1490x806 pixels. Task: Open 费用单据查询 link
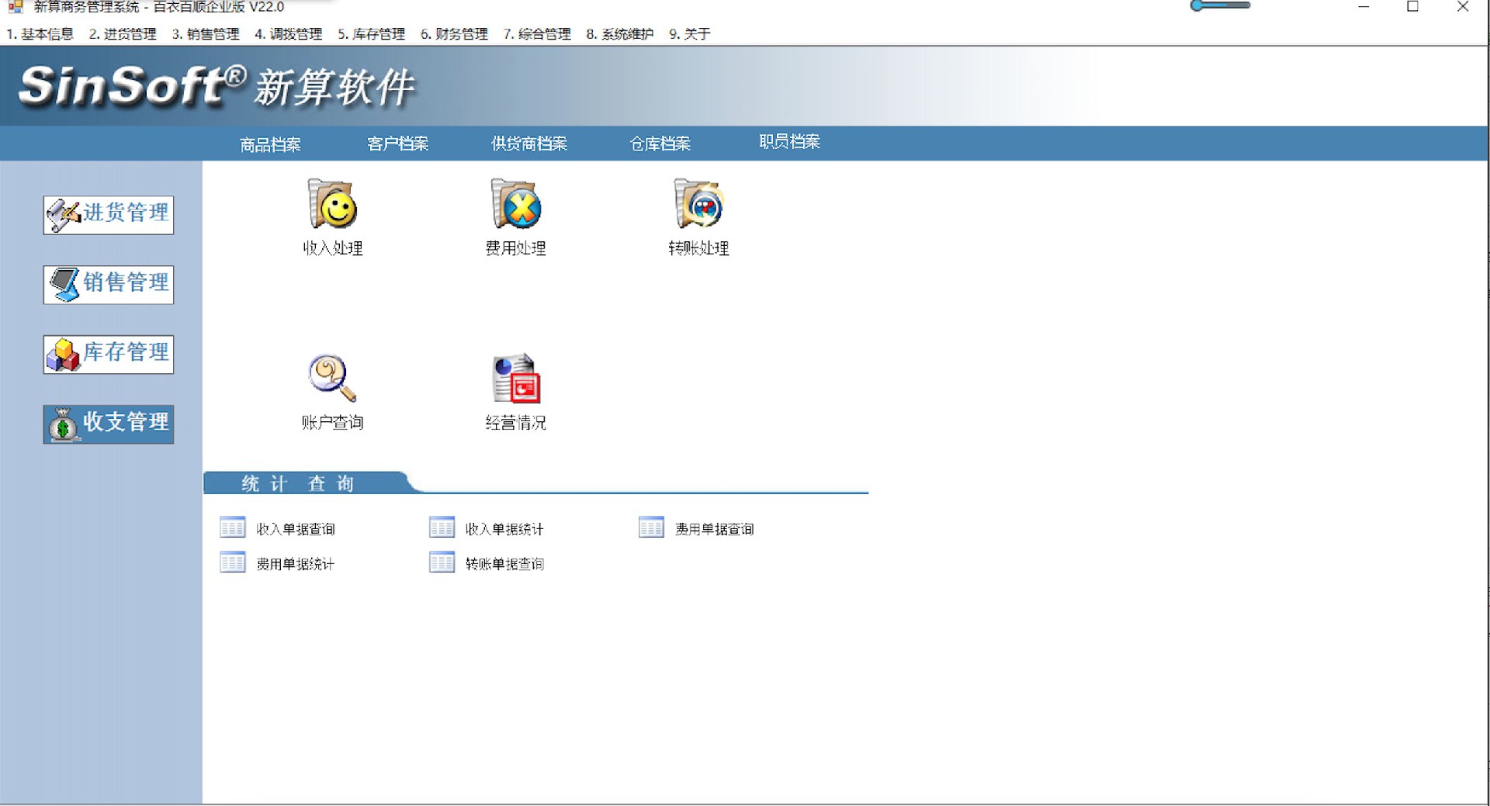[714, 529]
